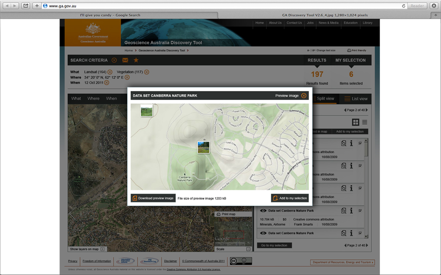
Task: Close the Preview image dialog
Action: click(x=304, y=96)
